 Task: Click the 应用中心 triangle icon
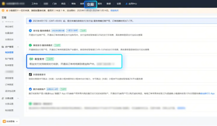pos(126,4)
